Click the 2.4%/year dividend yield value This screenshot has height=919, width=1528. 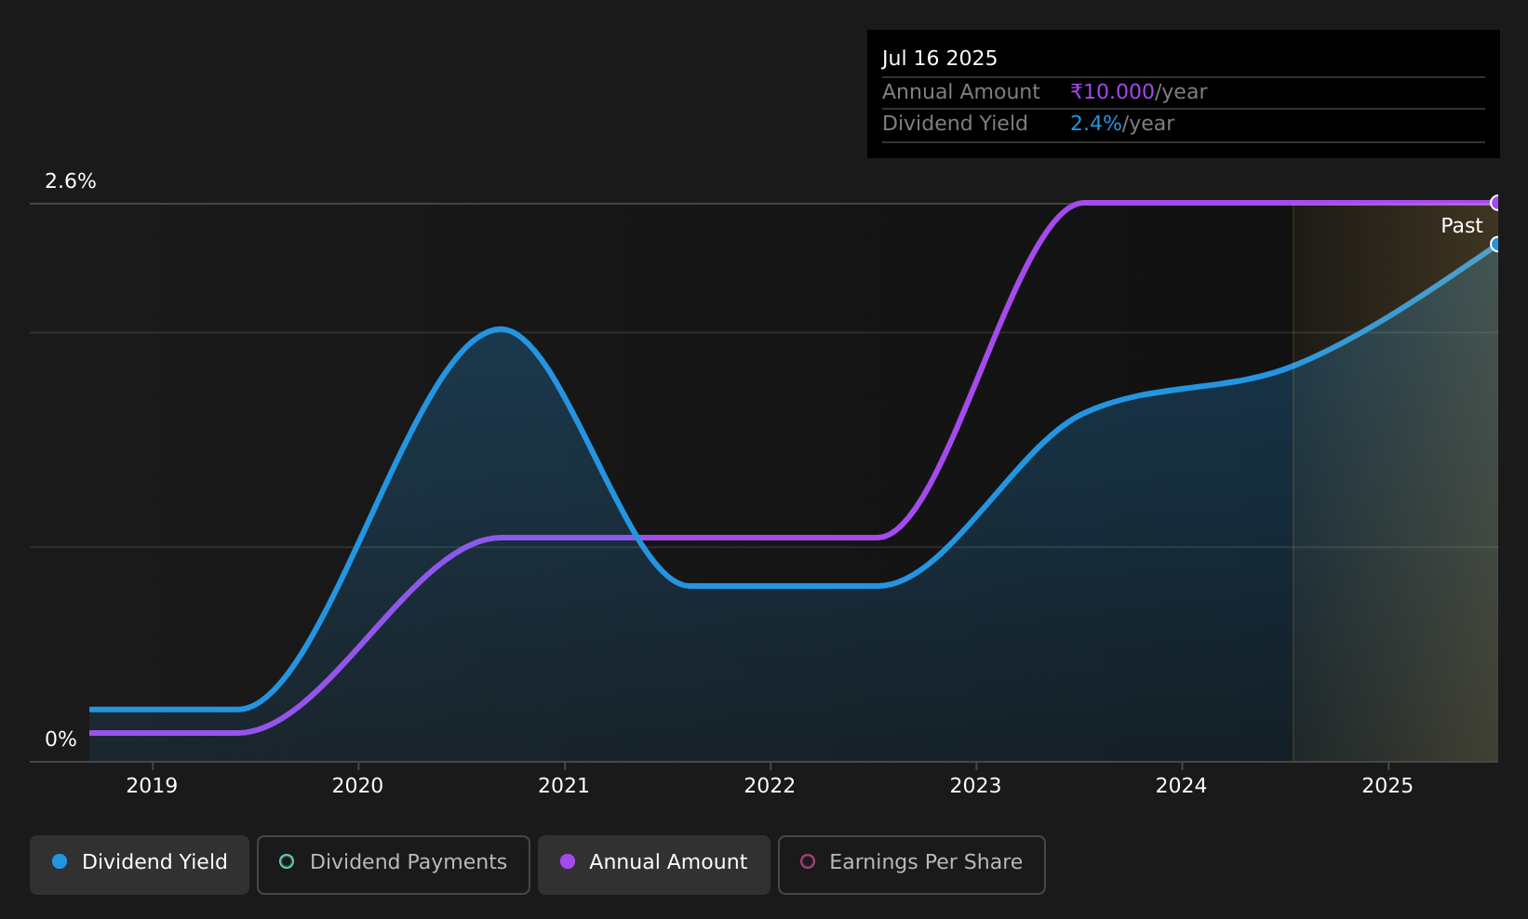click(x=1121, y=124)
